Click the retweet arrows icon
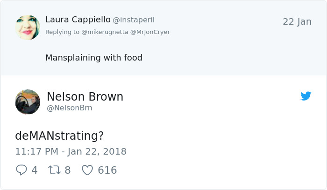 click(54, 170)
